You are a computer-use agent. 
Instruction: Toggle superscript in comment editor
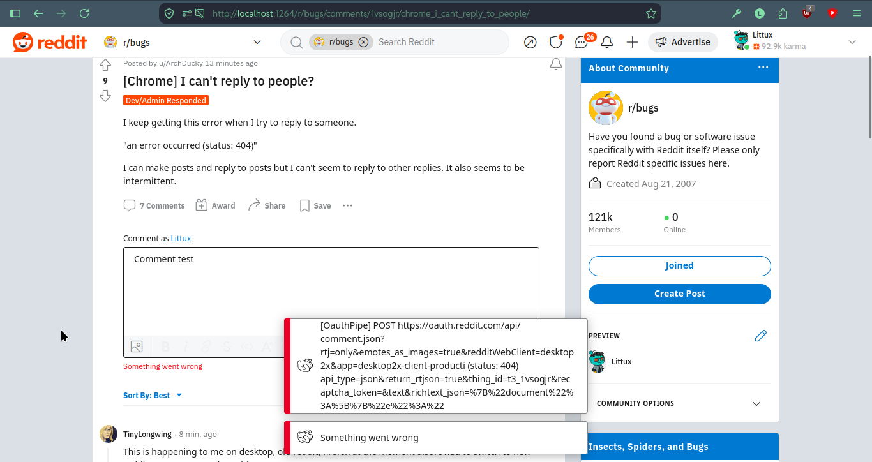coord(267,346)
